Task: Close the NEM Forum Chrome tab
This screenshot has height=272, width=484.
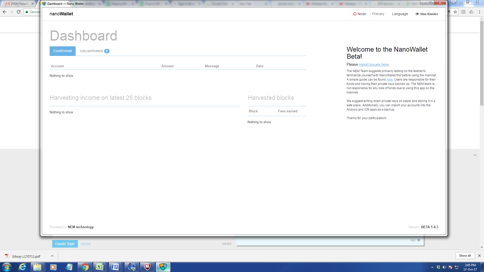Action: click(33, 4)
